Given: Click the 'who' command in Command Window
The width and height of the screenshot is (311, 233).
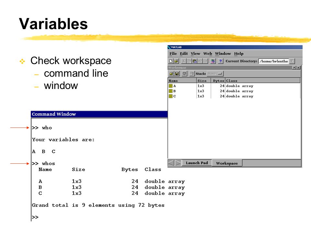Looking at the screenshot, I should [x=47, y=128].
